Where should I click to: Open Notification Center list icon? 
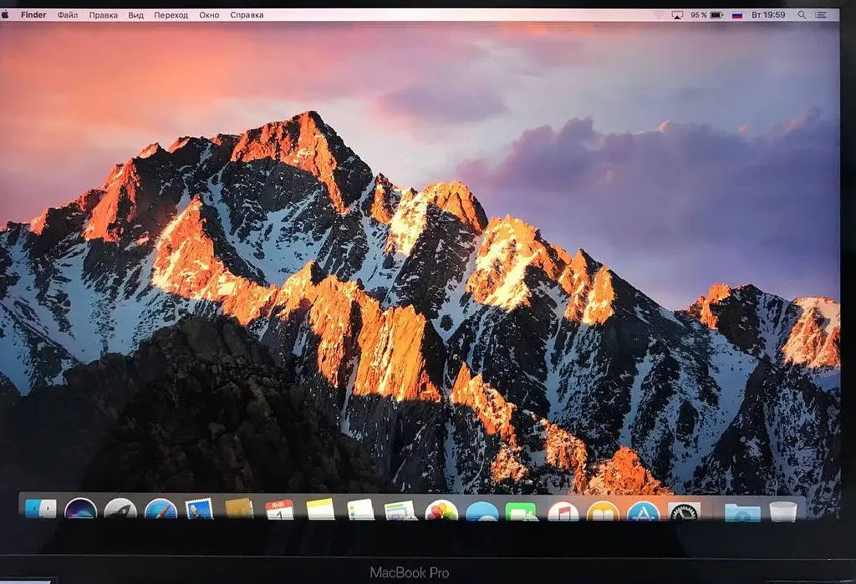(821, 15)
